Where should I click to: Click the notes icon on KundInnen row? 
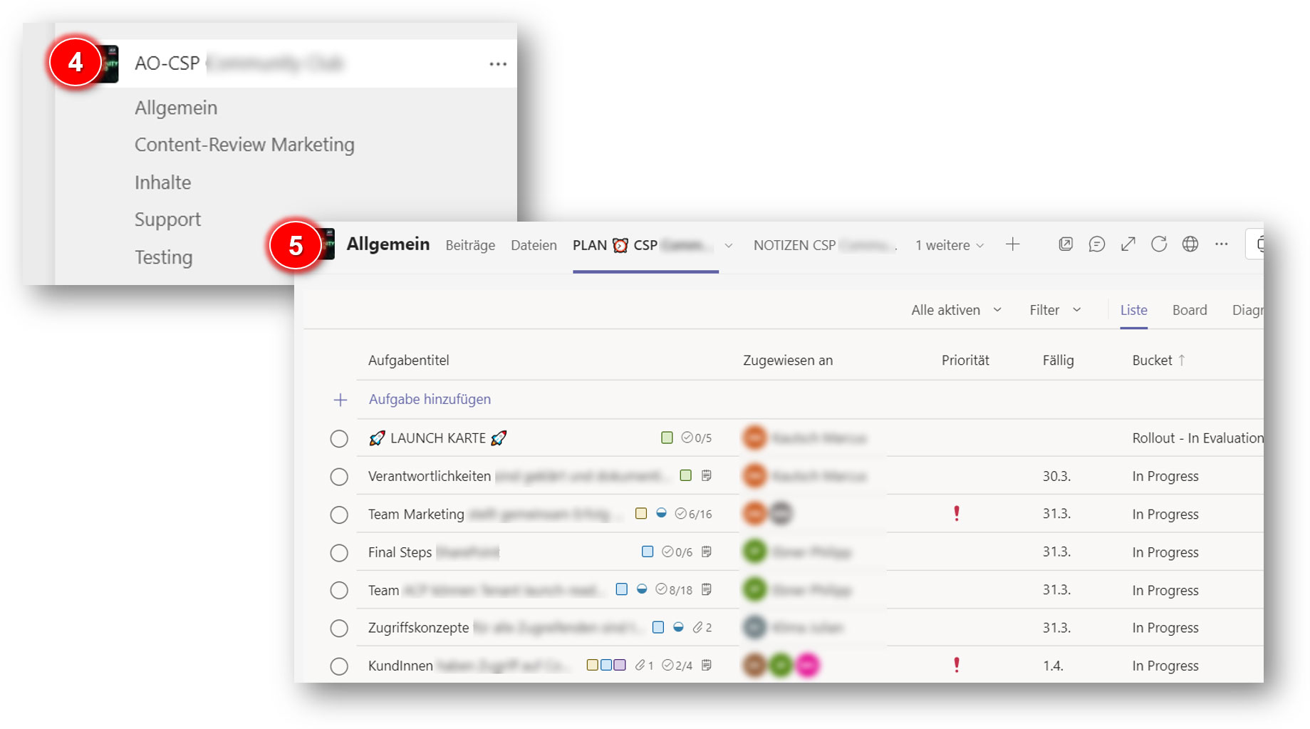pyautogui.click(x=706, y=665)
